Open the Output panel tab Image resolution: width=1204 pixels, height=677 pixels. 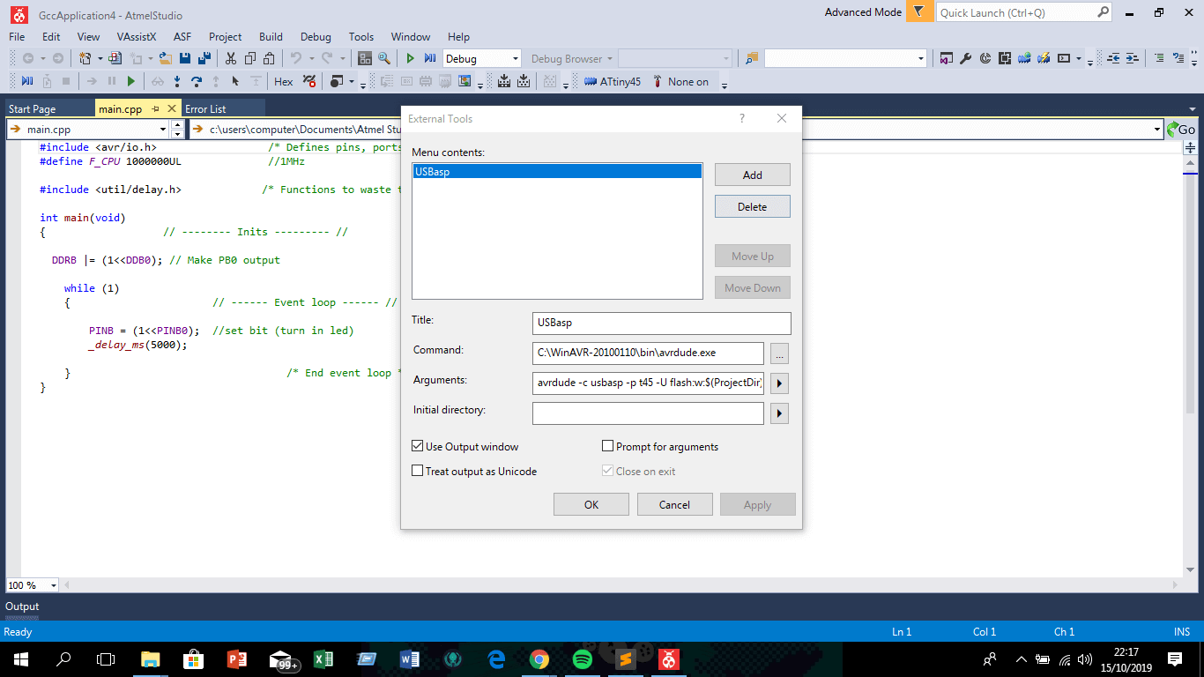point(22,606)
